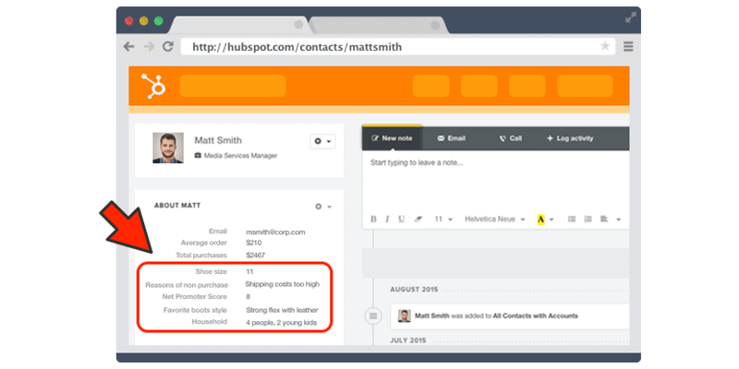This screenshot has height=369, width=739.
Task: Open the Helvetica Neue font dropdown
Action: coord(495,220)
